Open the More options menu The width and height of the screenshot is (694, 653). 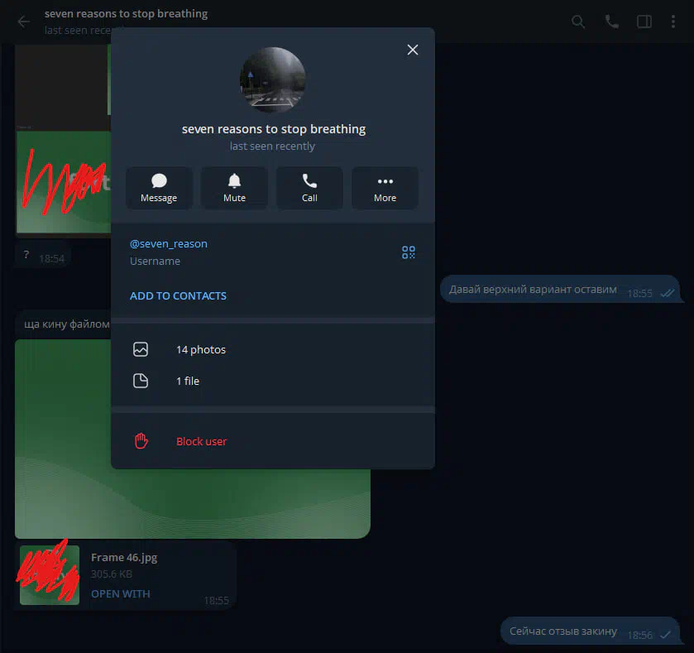point(385,188)
